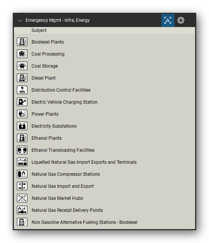
Task: Click the 'Ethanol Transloading Facilities' label
Action: [63, 150]
